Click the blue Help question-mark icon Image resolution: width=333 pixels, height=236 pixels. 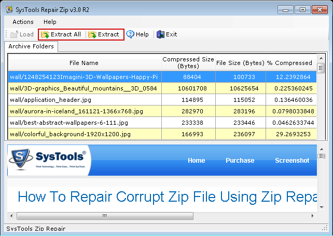(x=130, y=34)
